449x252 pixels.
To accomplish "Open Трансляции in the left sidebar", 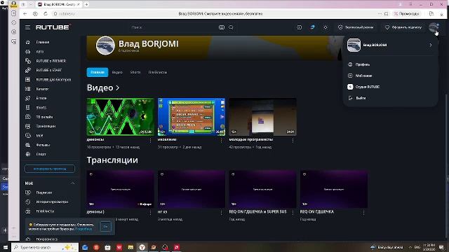I will click(46, 126).
